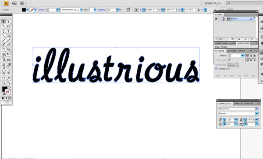The height and width of the screenshot is (159, 263).
Task: Select the Warp tool
Action: (4, 54)
